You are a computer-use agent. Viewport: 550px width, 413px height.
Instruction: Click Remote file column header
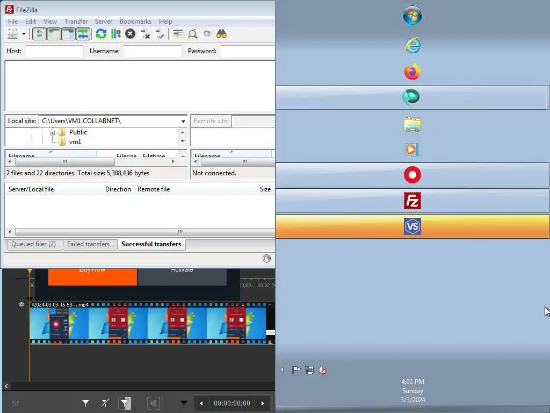(183, 189)
